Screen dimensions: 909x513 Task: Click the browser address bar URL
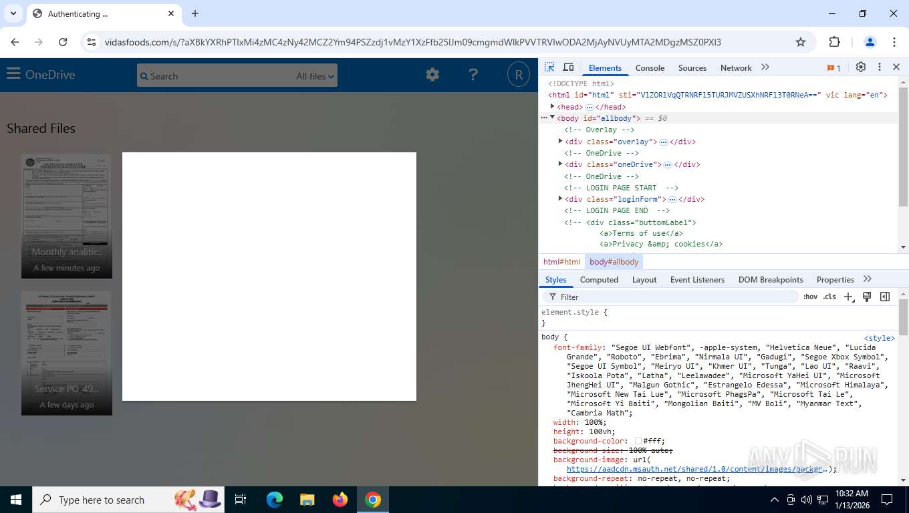(412, 42)
